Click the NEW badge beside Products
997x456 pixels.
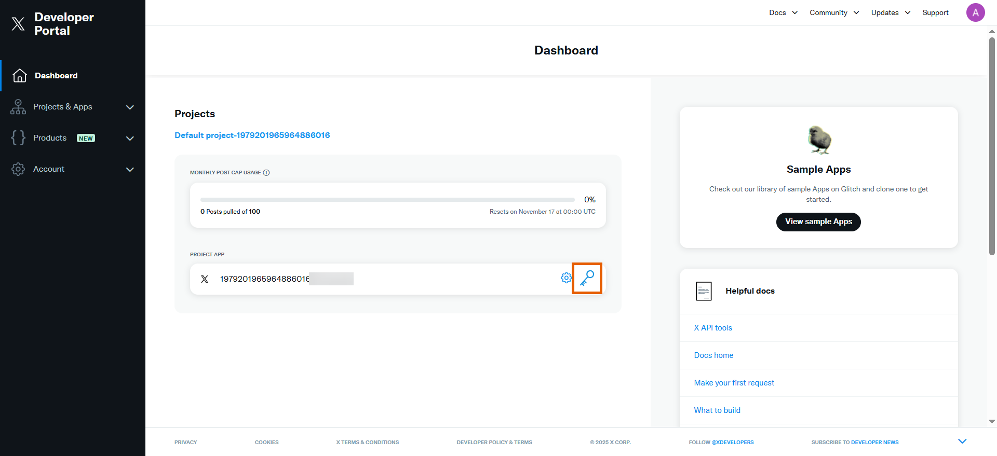(x=86, y=138)
